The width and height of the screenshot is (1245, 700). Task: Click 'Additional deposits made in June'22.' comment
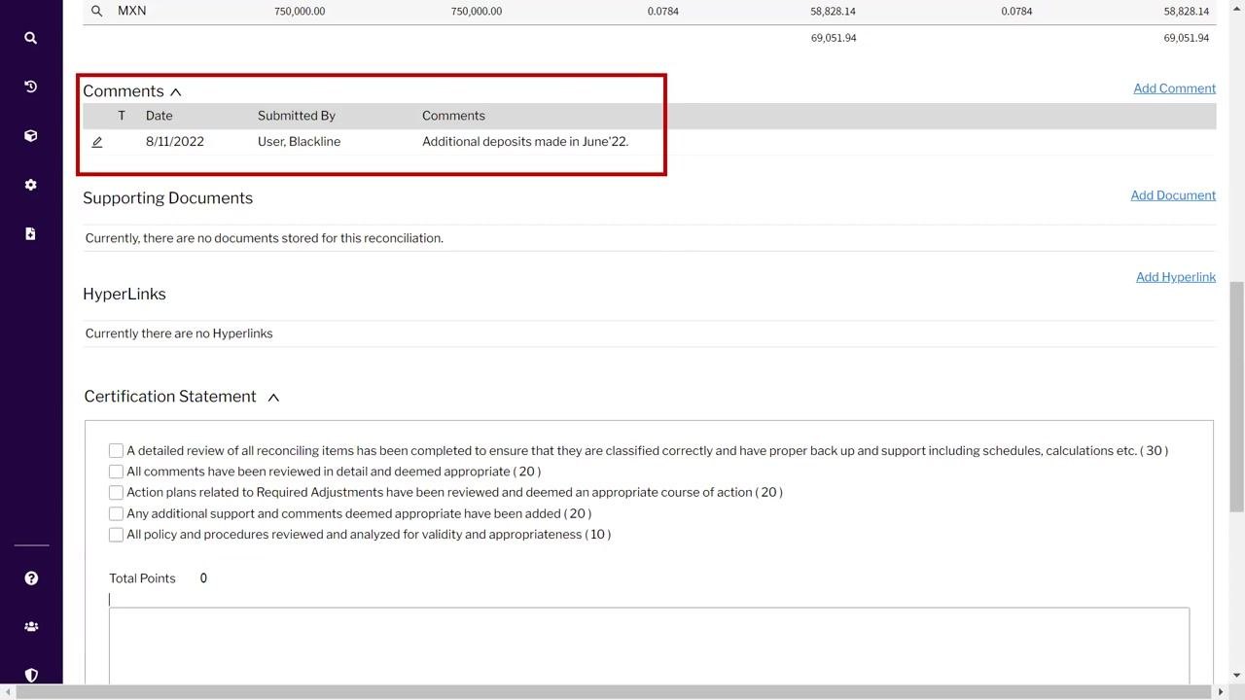[x=525, y=142]
